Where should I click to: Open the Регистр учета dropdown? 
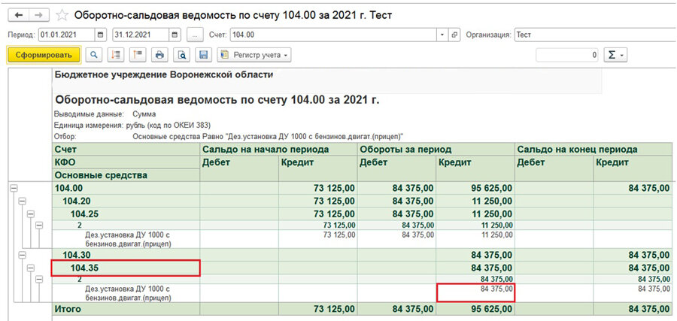[254, 55]
